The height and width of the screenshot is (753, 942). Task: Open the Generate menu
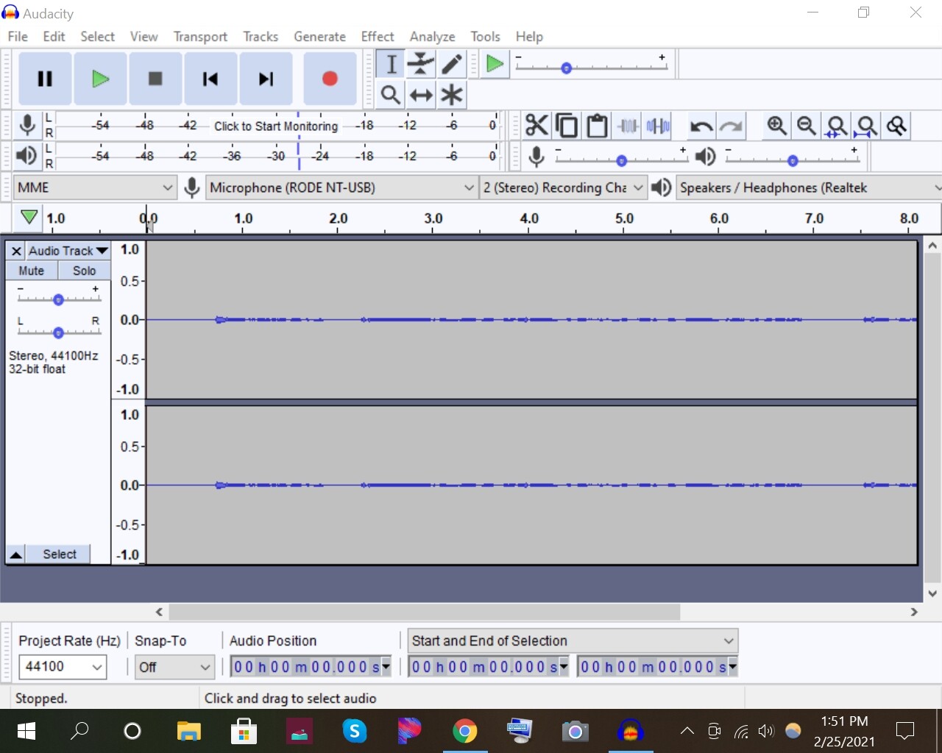coord(319,36)
